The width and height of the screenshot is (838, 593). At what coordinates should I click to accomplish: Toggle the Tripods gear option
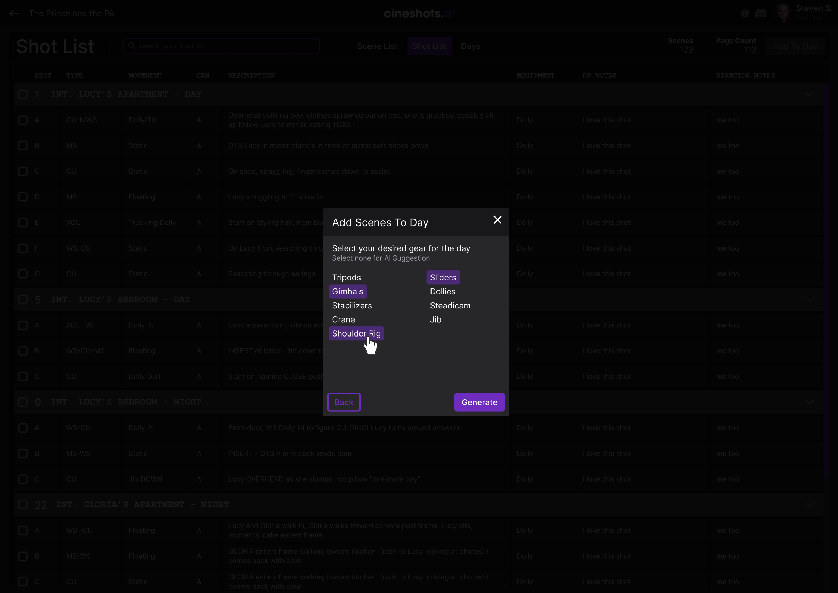coord(346,277)
